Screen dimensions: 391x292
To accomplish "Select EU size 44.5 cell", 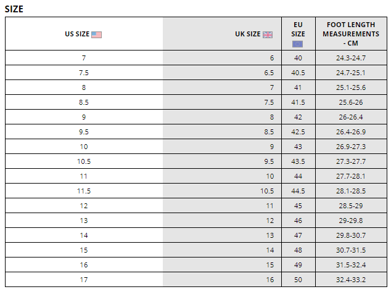I will pos(298,191).
